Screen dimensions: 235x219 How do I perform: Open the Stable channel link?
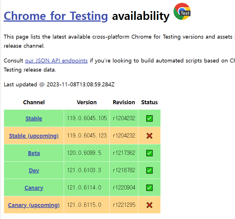tap(34, 118)
